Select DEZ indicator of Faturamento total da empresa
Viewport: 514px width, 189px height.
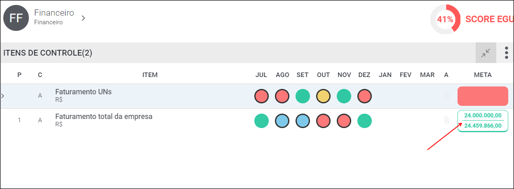[364, 121]
